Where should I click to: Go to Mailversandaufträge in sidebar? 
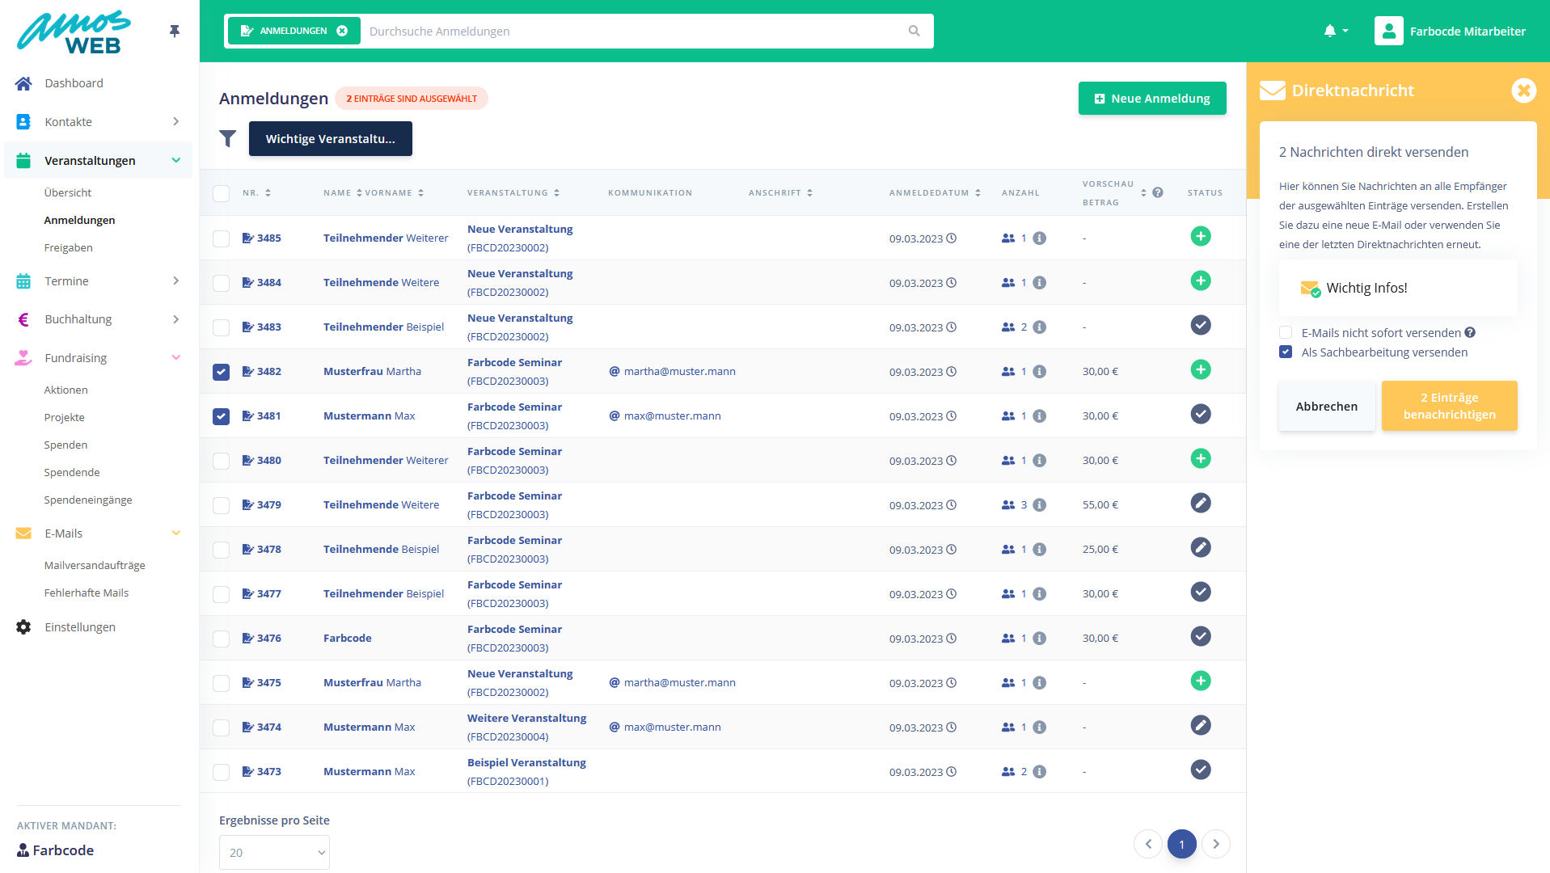(95, 566)
